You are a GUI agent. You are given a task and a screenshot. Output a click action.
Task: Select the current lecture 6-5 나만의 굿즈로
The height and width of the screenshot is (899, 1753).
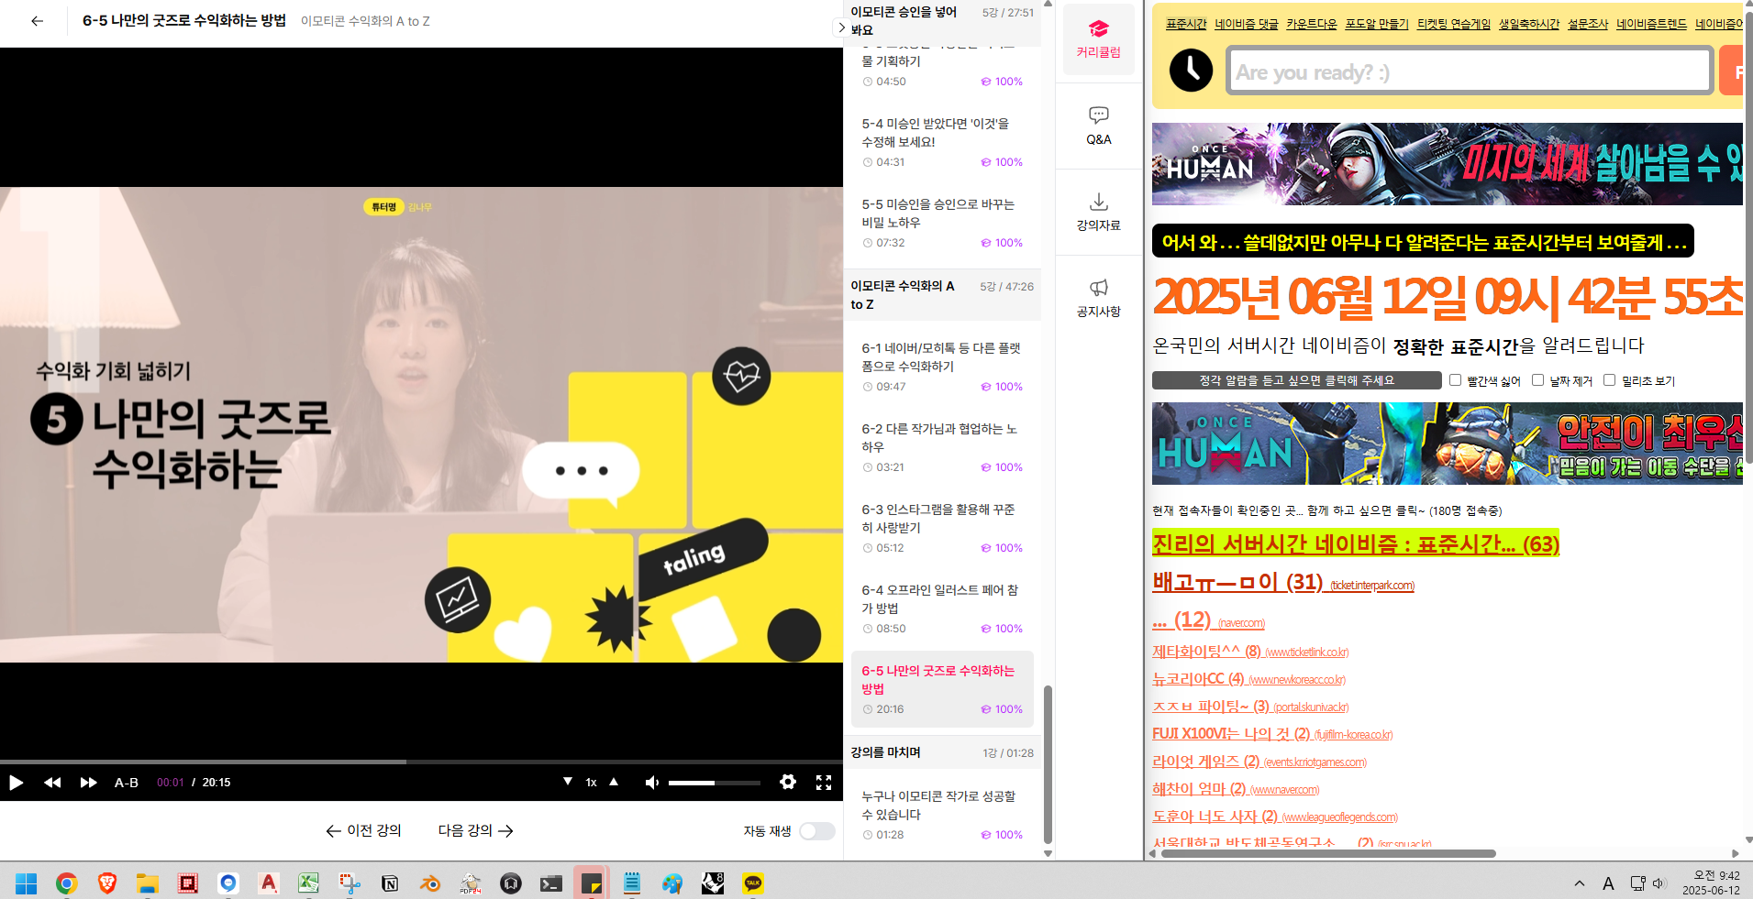[942, 689]
